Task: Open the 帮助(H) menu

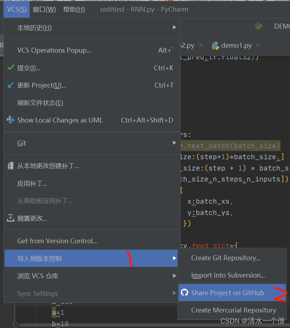Action: pyautogui.click(x=74, y=10)
